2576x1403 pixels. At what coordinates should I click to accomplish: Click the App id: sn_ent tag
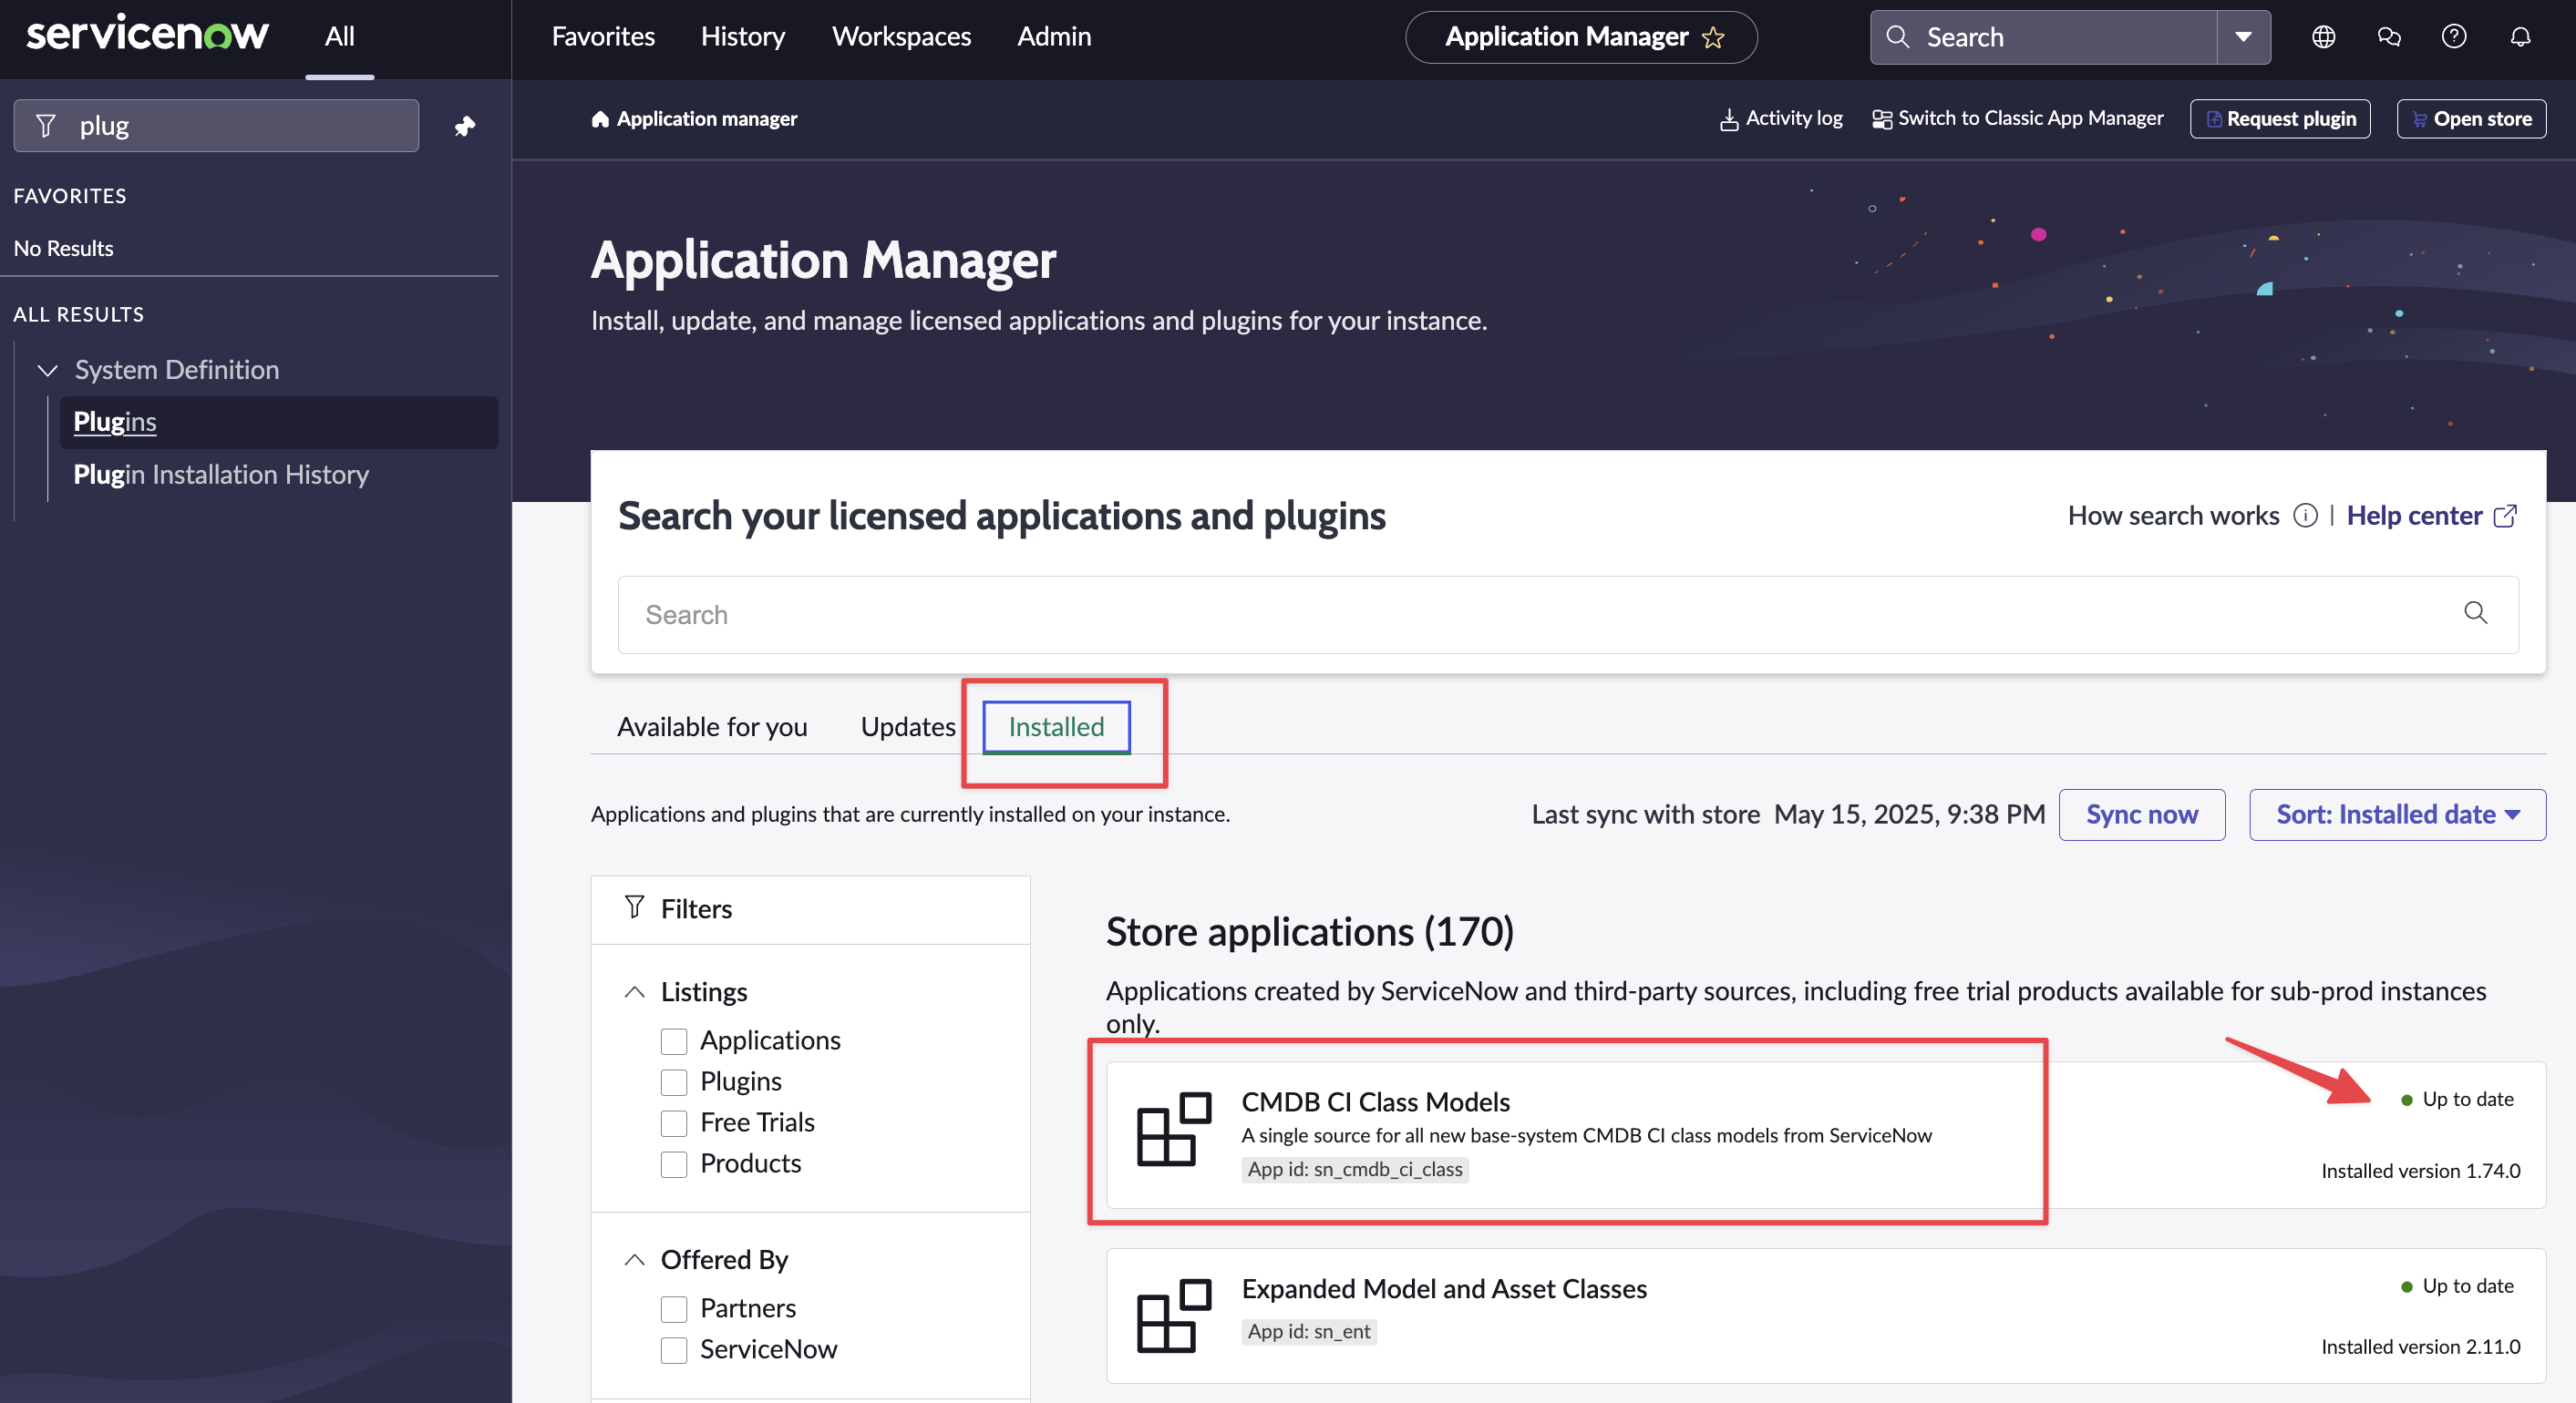(x=1308, y=1331)
